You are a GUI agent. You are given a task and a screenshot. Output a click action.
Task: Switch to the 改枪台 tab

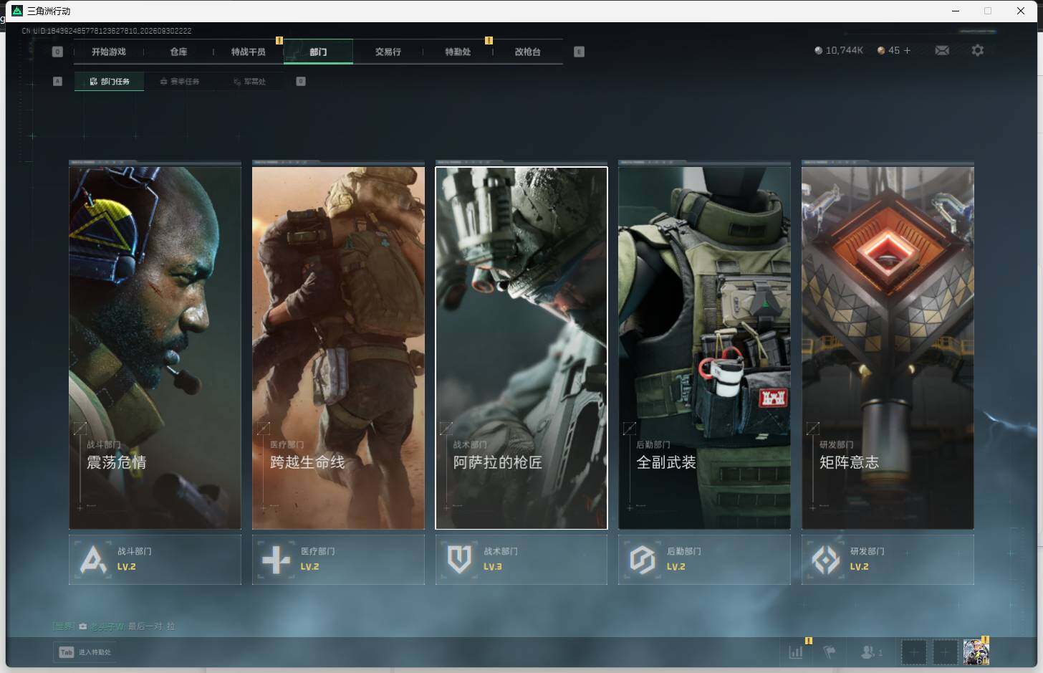(528, 52)
